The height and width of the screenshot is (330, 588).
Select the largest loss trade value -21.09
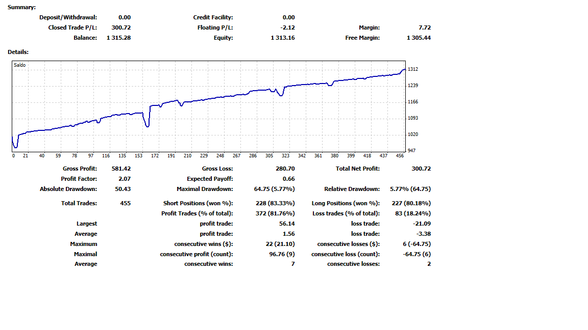click(422, 224)
